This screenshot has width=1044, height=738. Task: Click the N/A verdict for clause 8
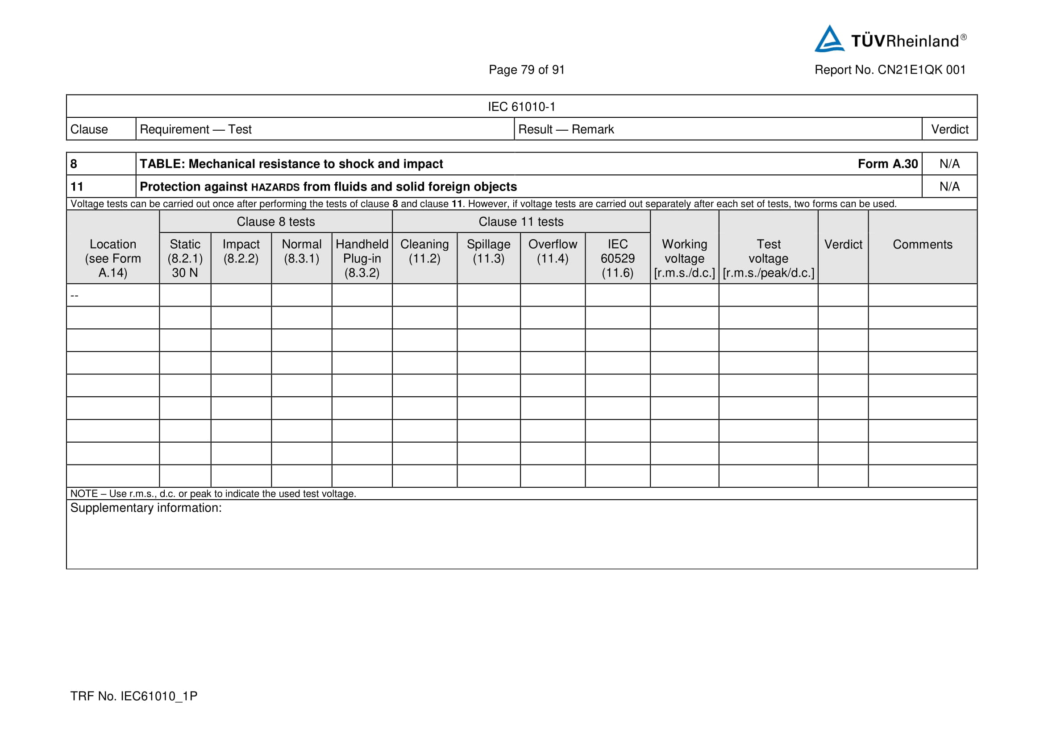[x=949, y=164]
